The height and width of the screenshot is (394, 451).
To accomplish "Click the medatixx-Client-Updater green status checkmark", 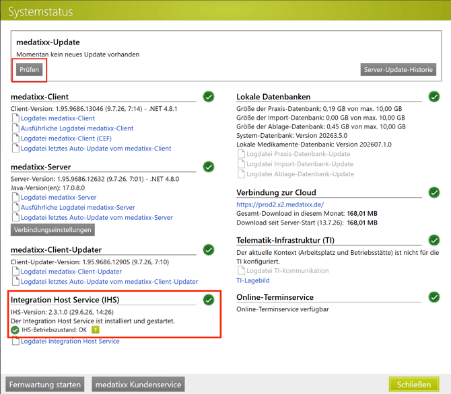I will pyautogui.click(x=209, y=249).
